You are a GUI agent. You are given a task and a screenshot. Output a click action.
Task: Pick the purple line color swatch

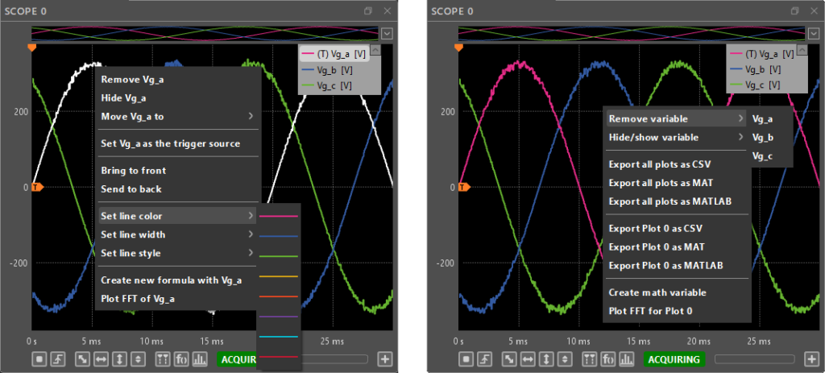[x=278, y=317]
